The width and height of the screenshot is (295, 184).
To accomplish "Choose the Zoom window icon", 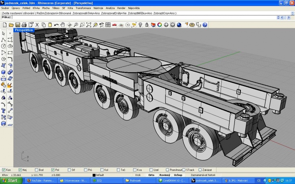I will click(82, 25).
